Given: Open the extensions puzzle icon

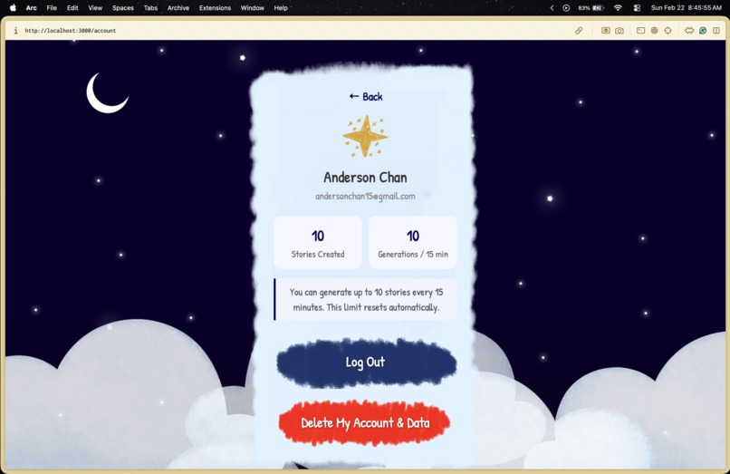Looking at the screenshot, I should coord(689,30).
